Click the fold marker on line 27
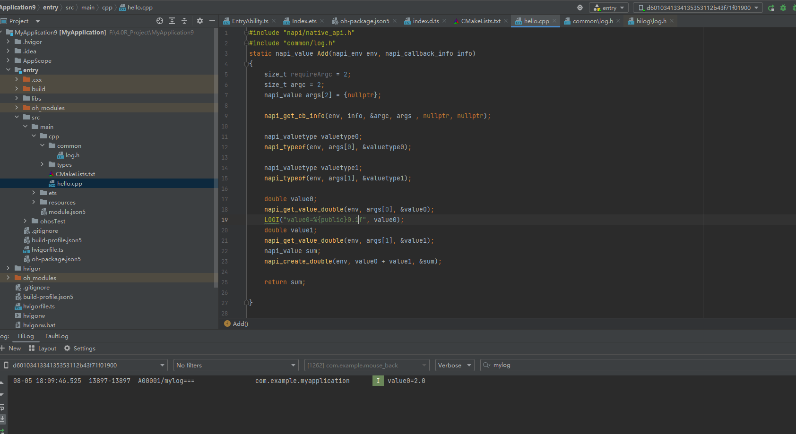796x434 pixels. tap(246, 303)
